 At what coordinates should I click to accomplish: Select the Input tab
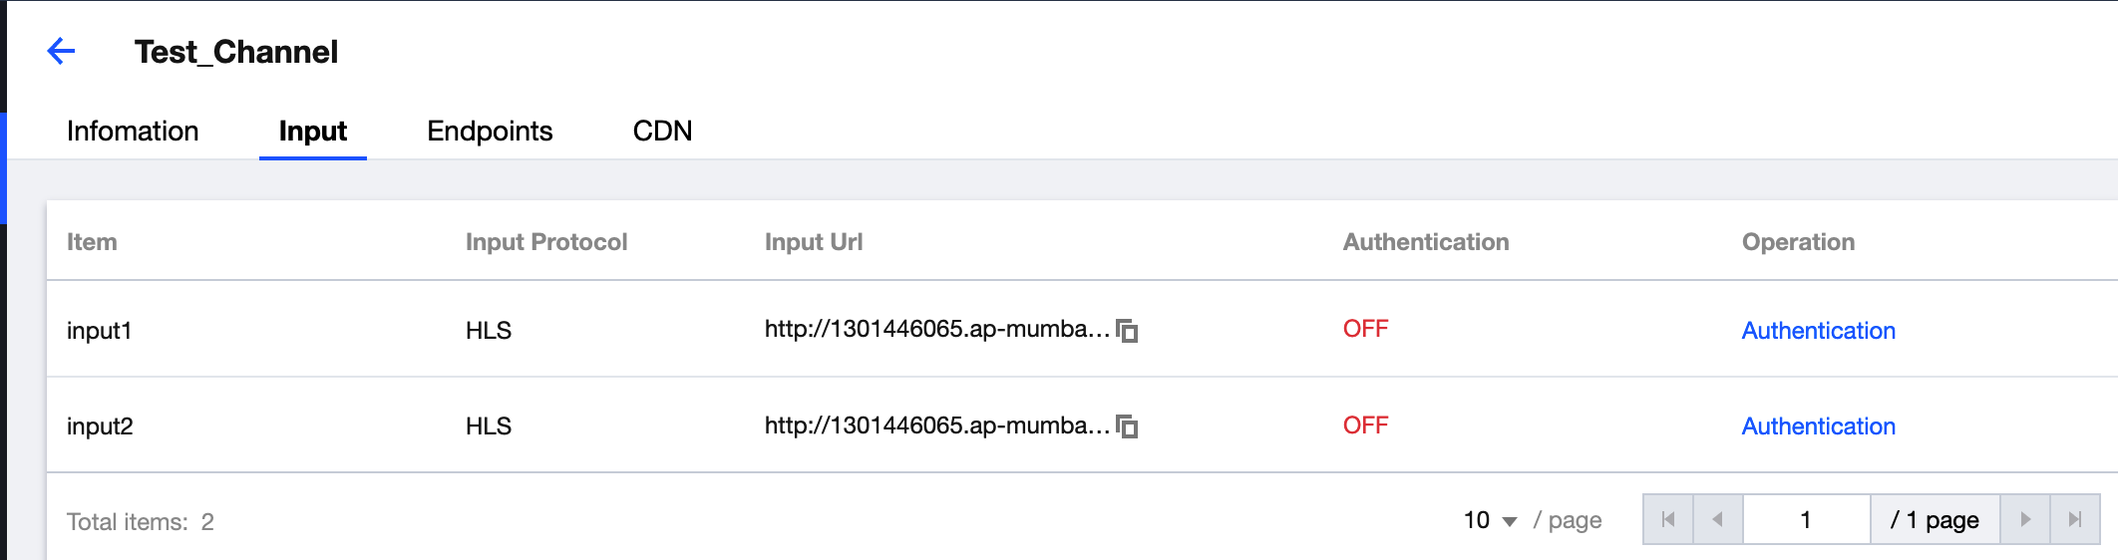313,131
